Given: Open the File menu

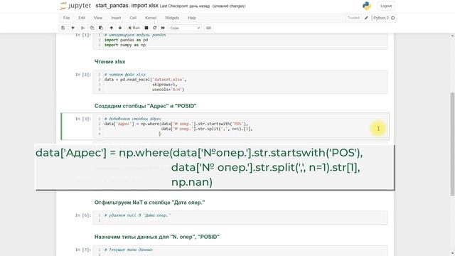Looking at the screenshot, I should pyautogui.click(x=66, y=18).
